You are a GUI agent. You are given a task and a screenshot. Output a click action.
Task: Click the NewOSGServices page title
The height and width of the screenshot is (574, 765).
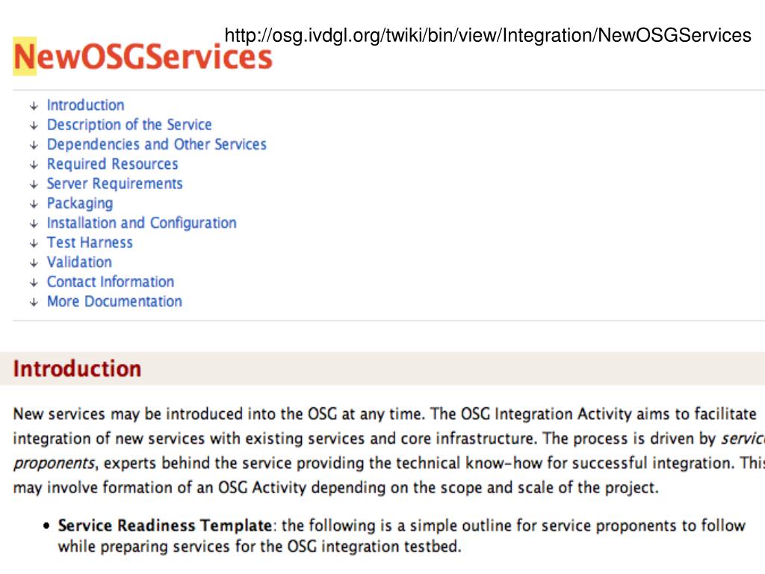click(143, 57)
